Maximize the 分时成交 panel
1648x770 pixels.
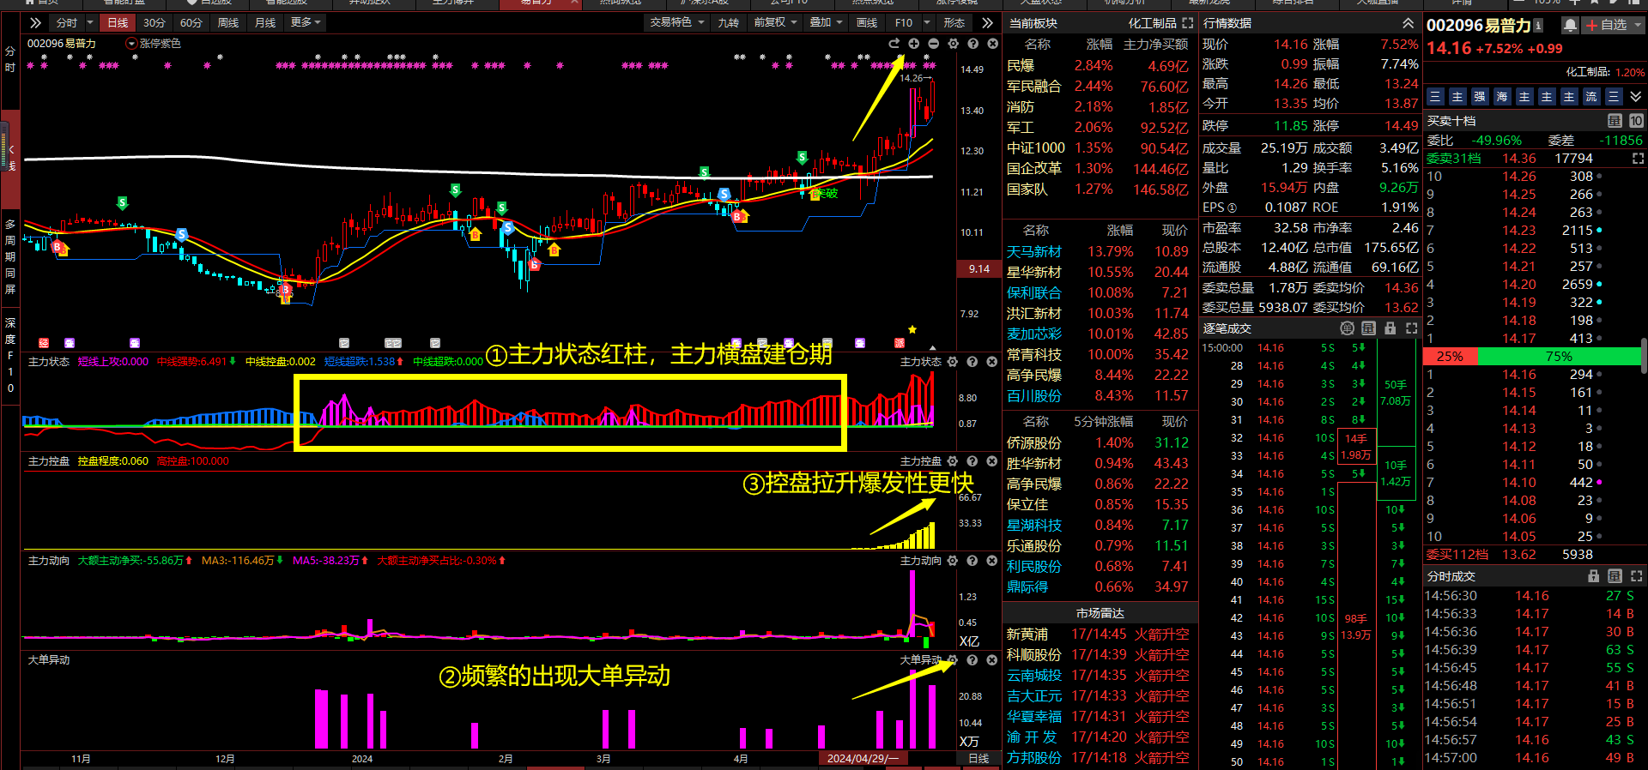(x=1636, y=576)
